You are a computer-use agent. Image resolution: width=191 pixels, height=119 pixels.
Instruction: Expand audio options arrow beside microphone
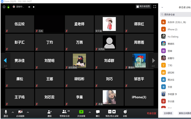13,112
